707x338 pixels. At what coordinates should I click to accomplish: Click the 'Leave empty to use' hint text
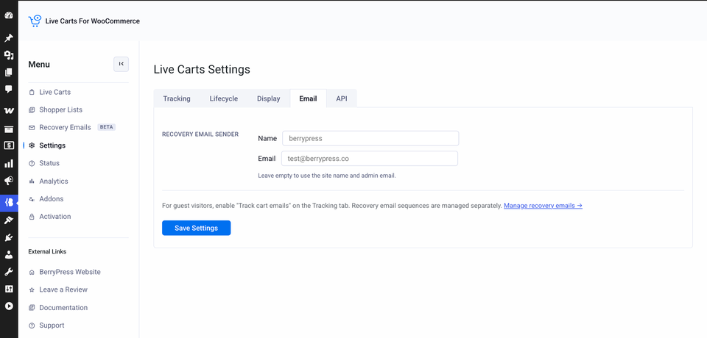pyautogui.click(x=327, y=176)
